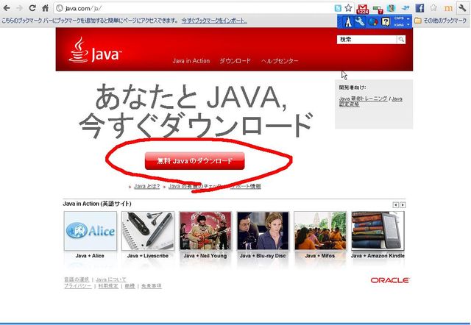Viewport: 471px width, 325px height.
Task: Open the ダウンロード navigation item
Action: click(235, 60)
